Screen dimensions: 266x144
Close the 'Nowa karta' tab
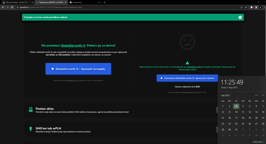[x=99, y=2]
